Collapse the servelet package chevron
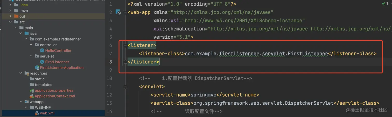Viewport: 392px width, 117px height. click(31, 56)
